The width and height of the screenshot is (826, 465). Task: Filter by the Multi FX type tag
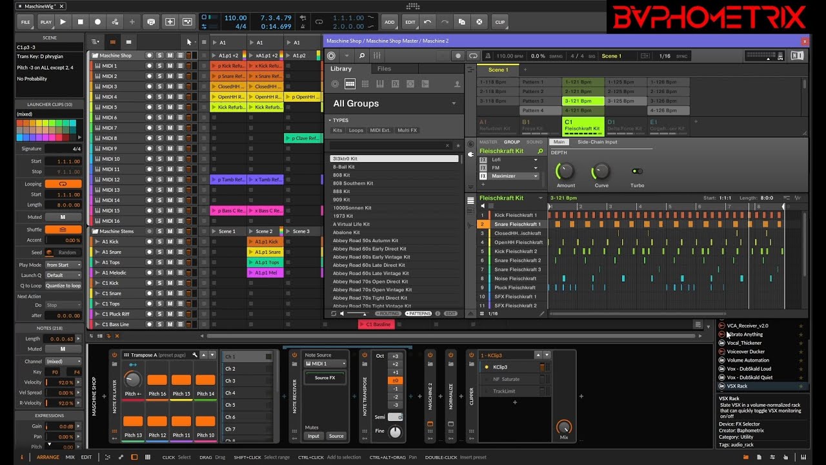coord(407,130)
